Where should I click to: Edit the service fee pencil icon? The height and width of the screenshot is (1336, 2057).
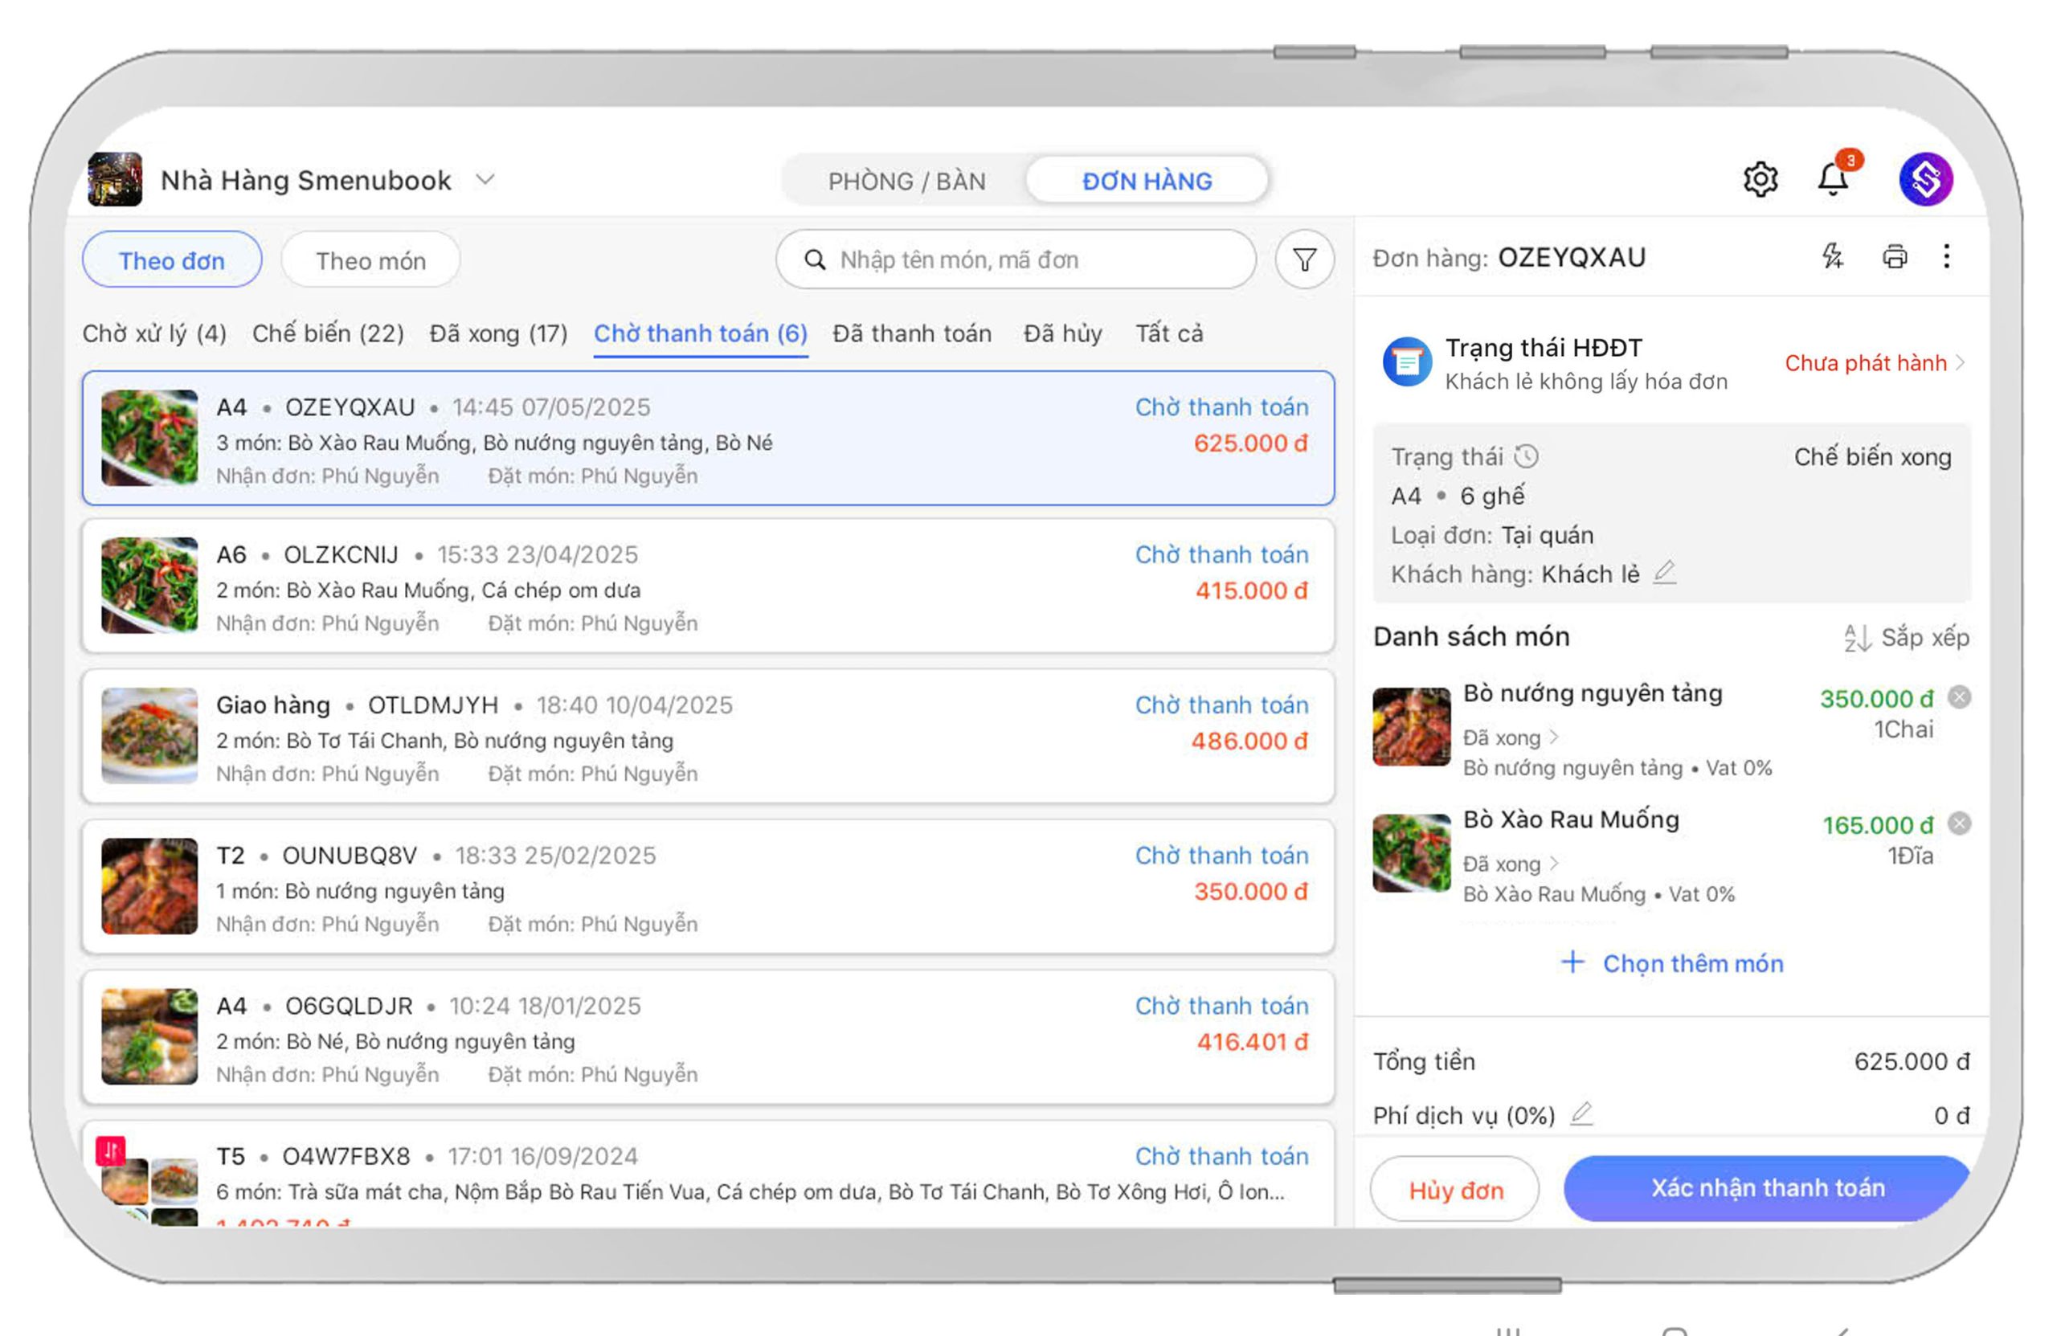point(1581,1114)
